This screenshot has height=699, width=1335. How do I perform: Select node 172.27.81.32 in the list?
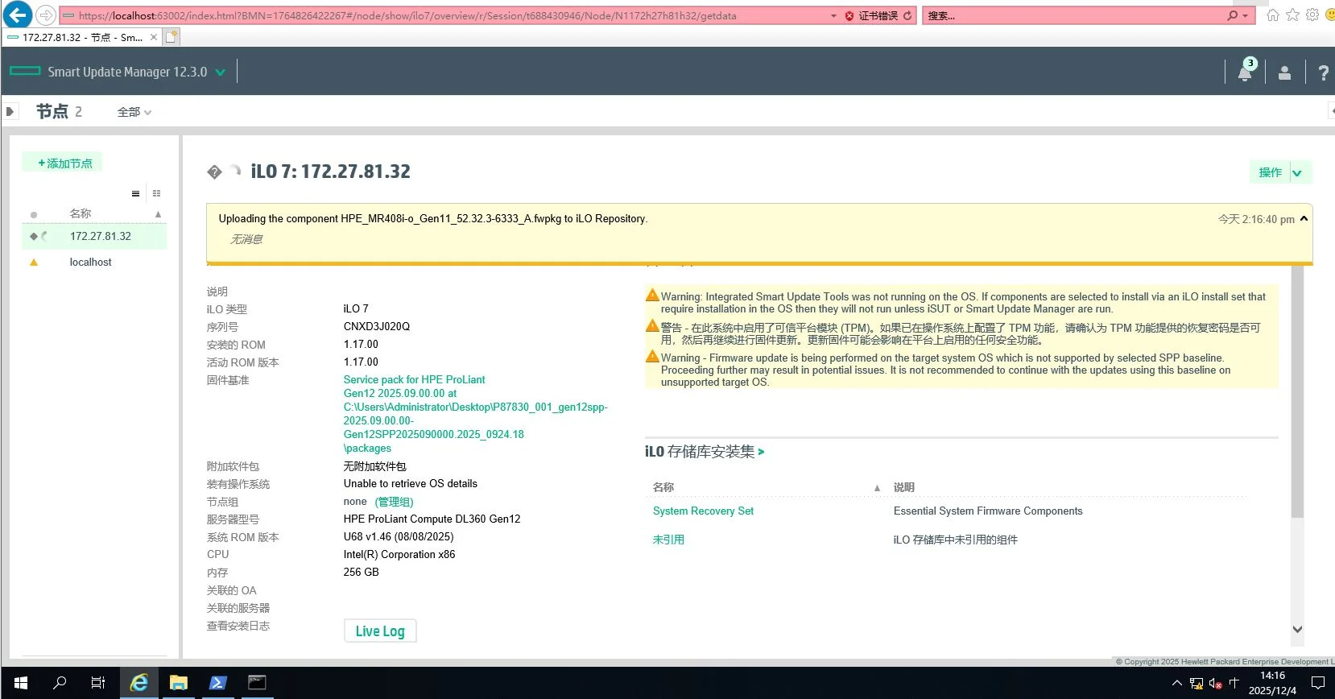[94, 236]
